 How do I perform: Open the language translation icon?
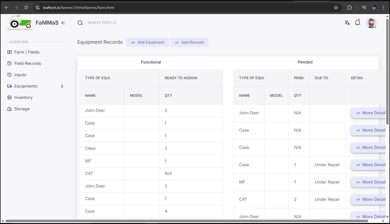(x=347, y=23)
